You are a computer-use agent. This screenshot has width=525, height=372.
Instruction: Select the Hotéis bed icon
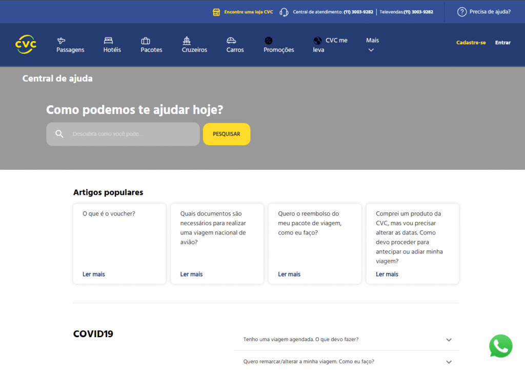click(108, 41)
